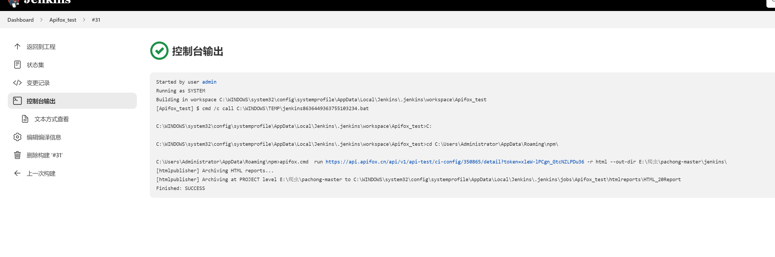Open the Dashboard breadcrumb link

click(x=20, y=20)
